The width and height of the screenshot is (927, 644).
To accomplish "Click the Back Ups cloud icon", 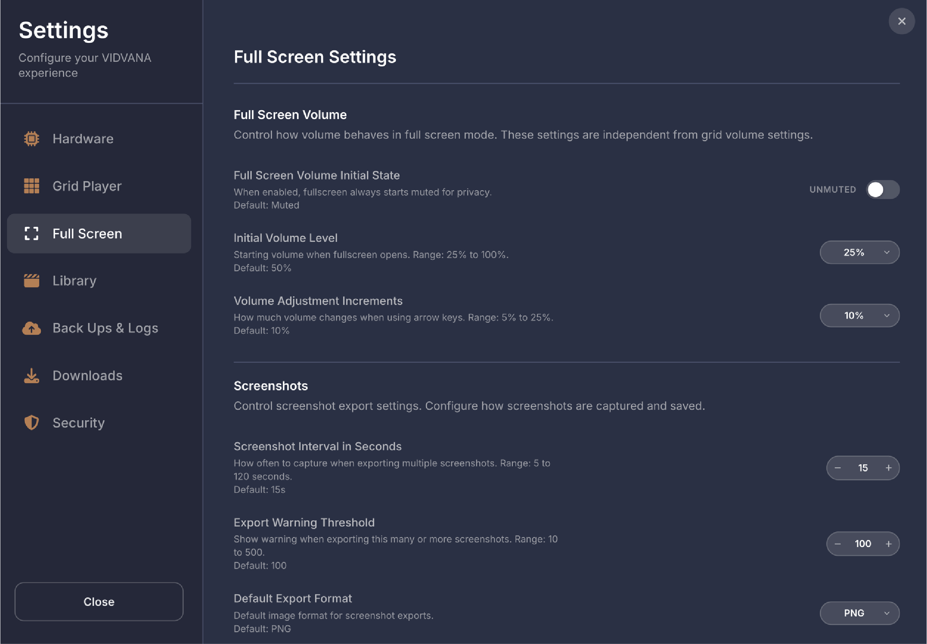I will [x=32, y=328].
